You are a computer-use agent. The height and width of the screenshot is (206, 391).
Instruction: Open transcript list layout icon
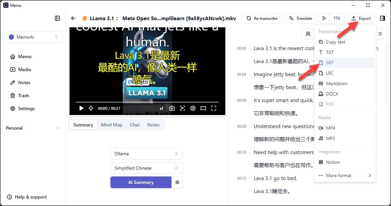pos(380,33)
